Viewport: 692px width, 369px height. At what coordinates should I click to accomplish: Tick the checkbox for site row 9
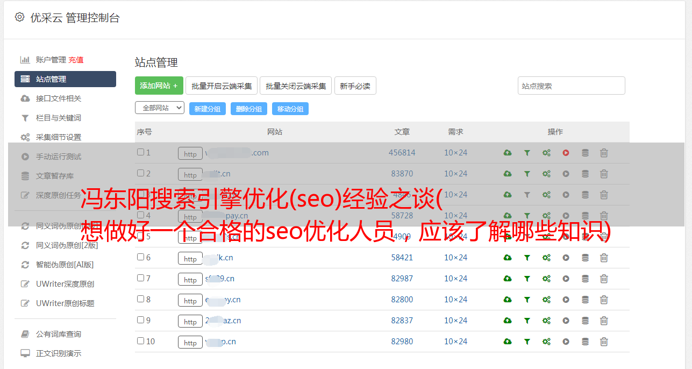tap(140, 320)
